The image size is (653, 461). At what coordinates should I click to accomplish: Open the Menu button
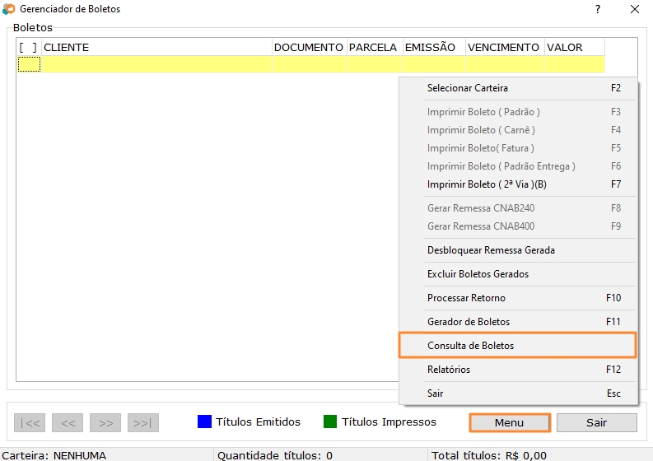coord(510,422)
